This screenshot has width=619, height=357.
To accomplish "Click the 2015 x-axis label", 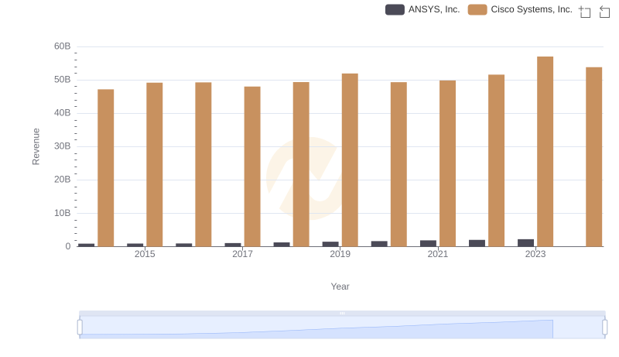I will [145, 254].
